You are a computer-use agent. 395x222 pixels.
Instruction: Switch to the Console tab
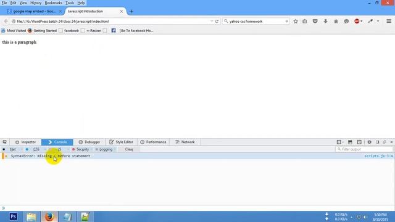(x=57, y=142)
